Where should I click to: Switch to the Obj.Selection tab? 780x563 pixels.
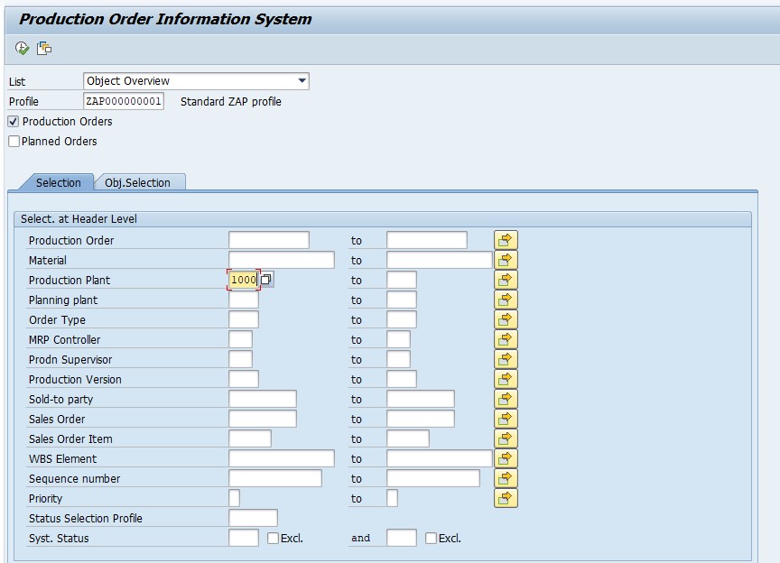coord(137,182)
